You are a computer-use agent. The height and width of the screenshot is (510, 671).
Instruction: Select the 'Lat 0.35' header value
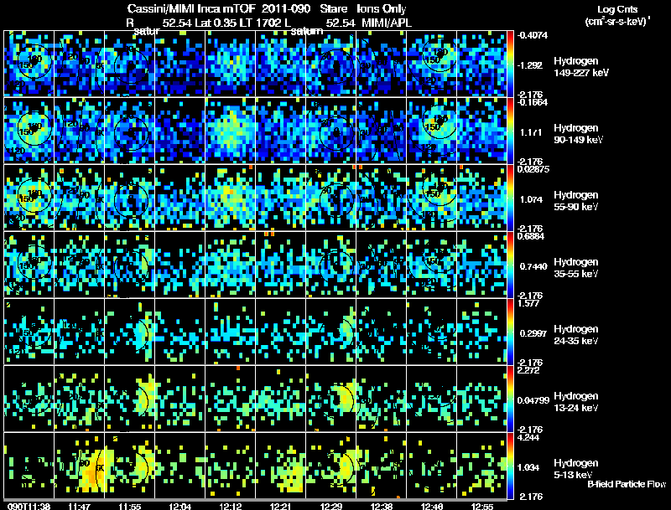click(x=216, y=23)
